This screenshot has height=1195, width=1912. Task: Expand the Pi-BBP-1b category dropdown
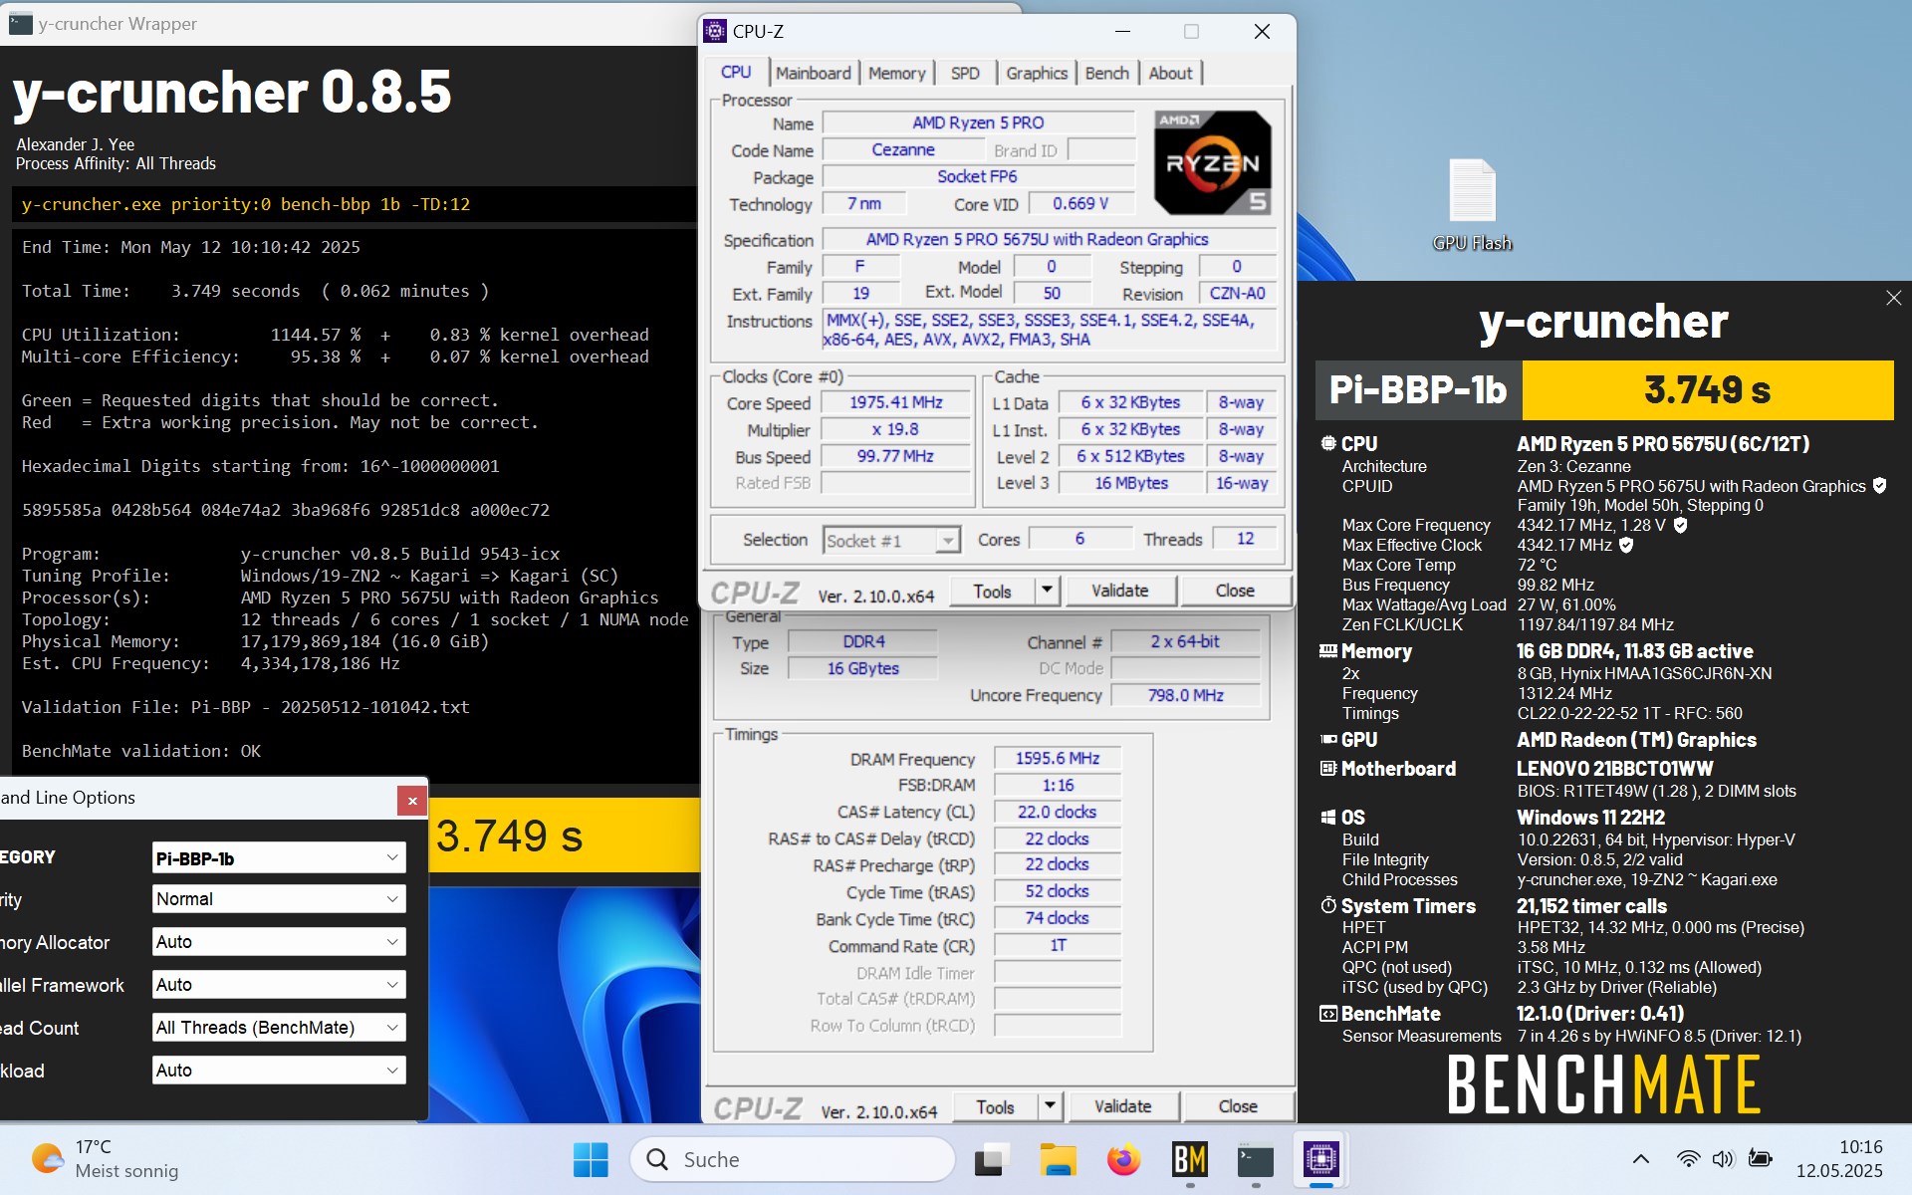click(x=279, y=858)
